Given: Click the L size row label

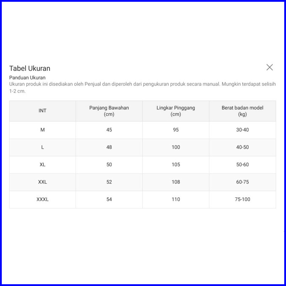Looking at the screenshot, I should [x=43, y=147].
